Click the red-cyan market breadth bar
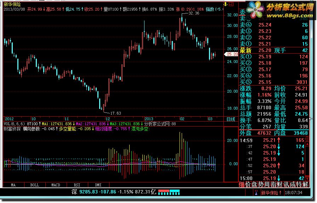This screenshot has height=203, width=317. pyautogui.click(x=169, y=192)
